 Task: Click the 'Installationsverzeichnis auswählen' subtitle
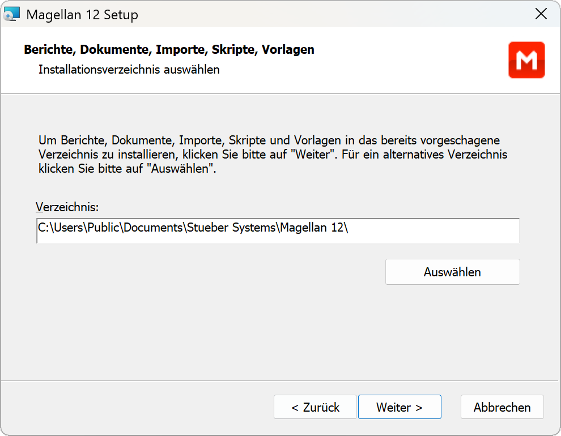coord(129,69)
